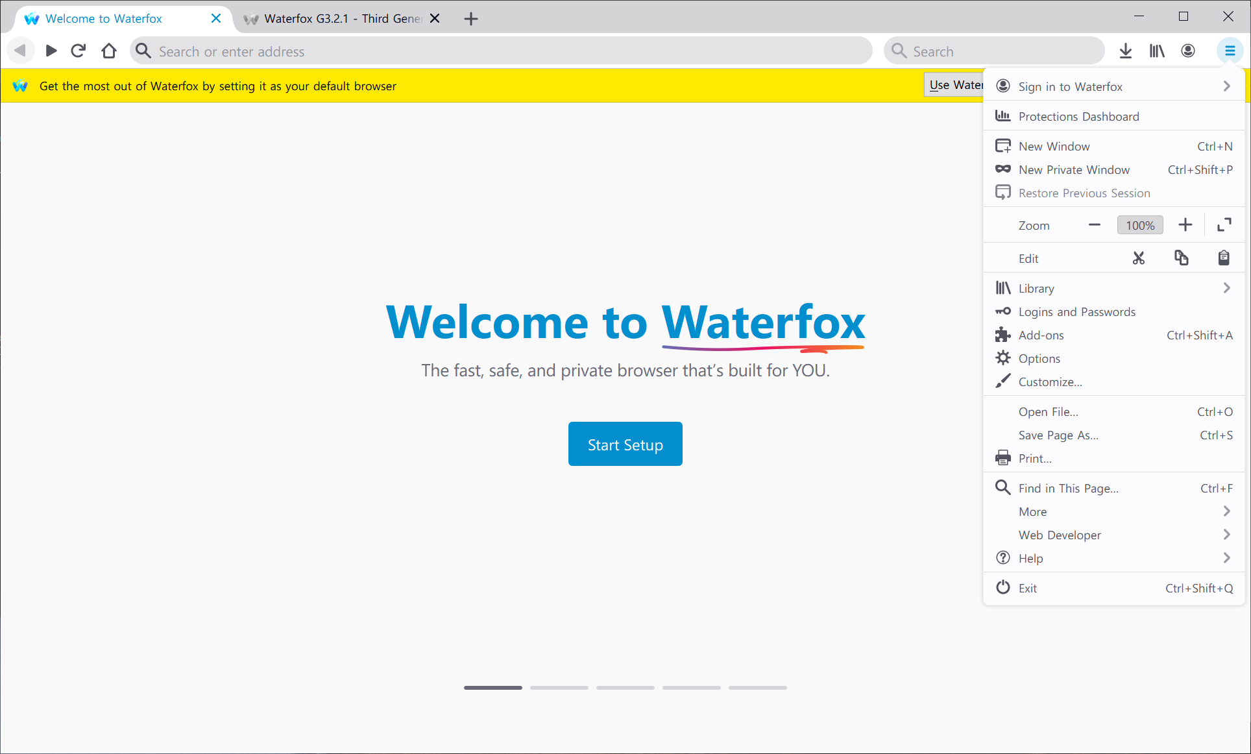The height and width of the screenshot is (754, 1251).
Task: Zoom out with the minus button
Action: 1095,225
